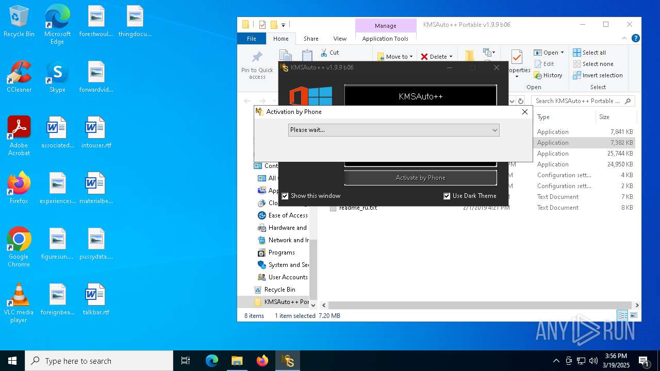Image resolution: width=660 pixels, height=371 pixels.
Task: Click Invert selection in ribbon
Action: pyautogui.click(x=598, y=75)
